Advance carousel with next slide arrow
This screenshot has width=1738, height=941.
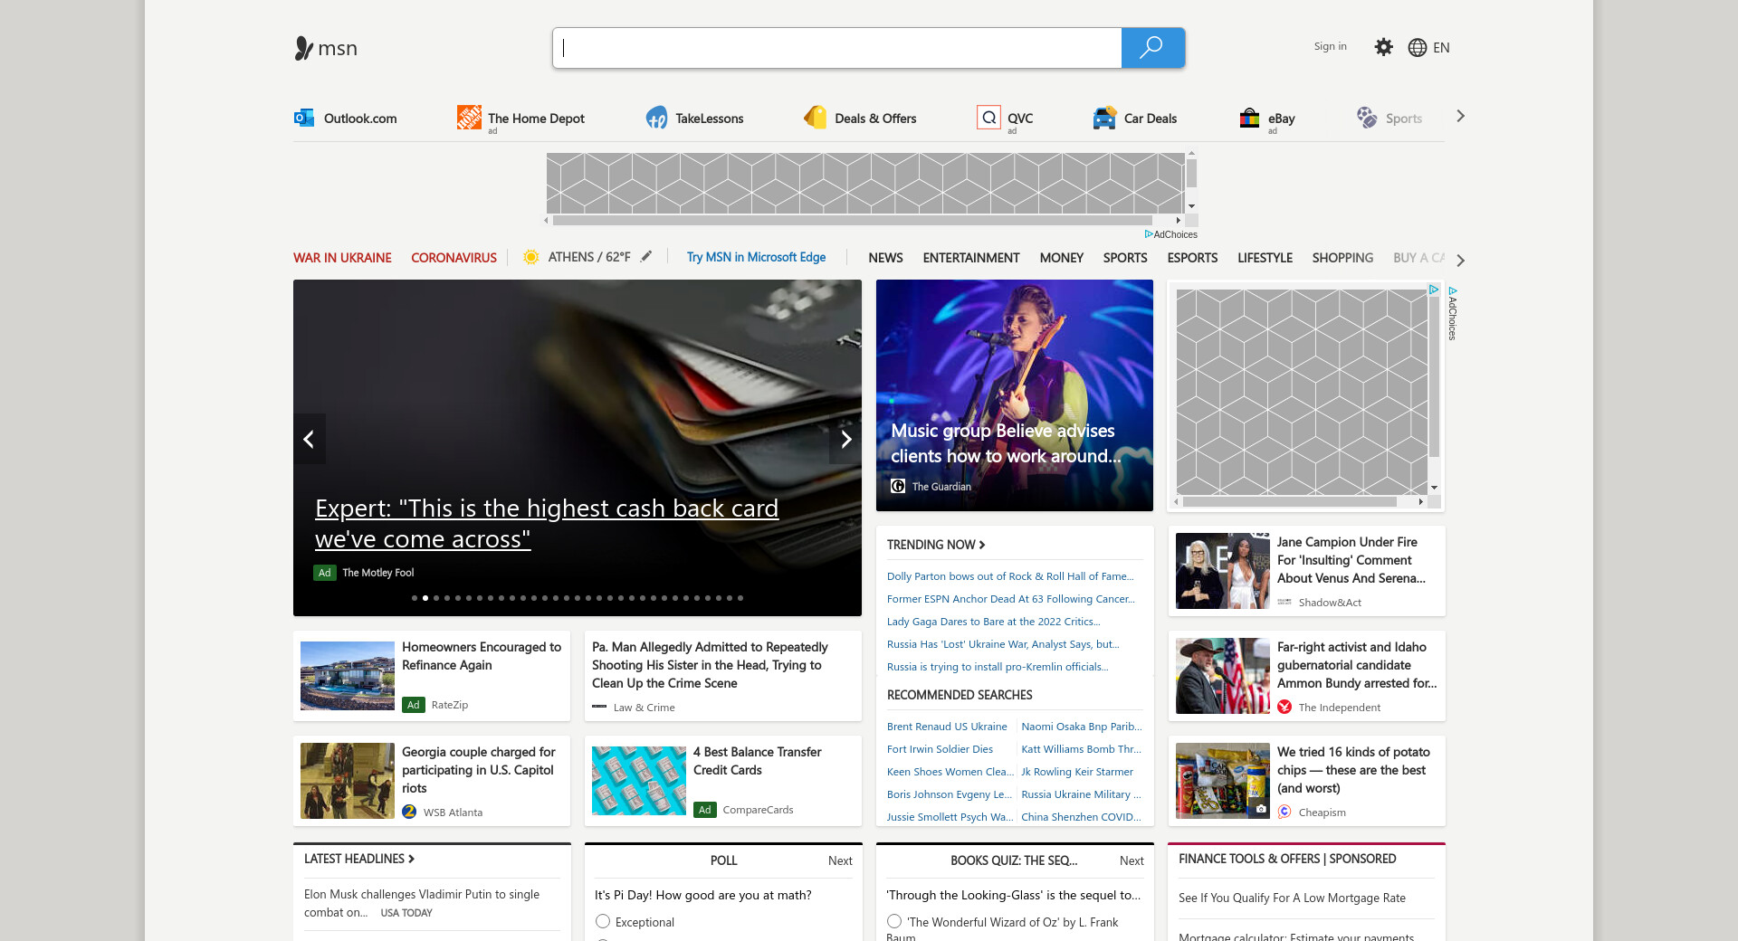click(x=845, y=440)
